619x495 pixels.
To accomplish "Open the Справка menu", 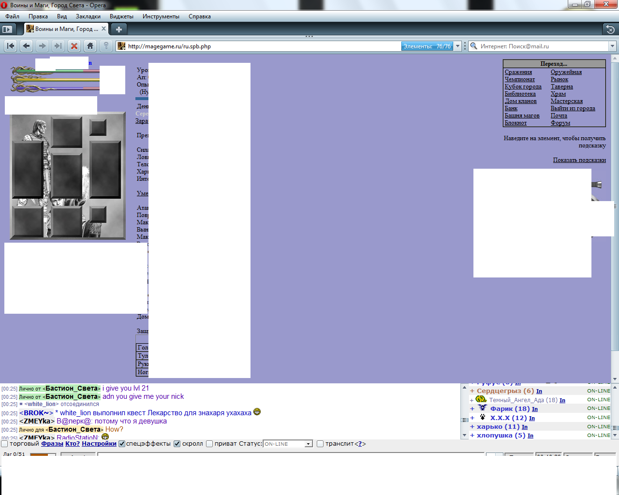I will tap(200, 16).
